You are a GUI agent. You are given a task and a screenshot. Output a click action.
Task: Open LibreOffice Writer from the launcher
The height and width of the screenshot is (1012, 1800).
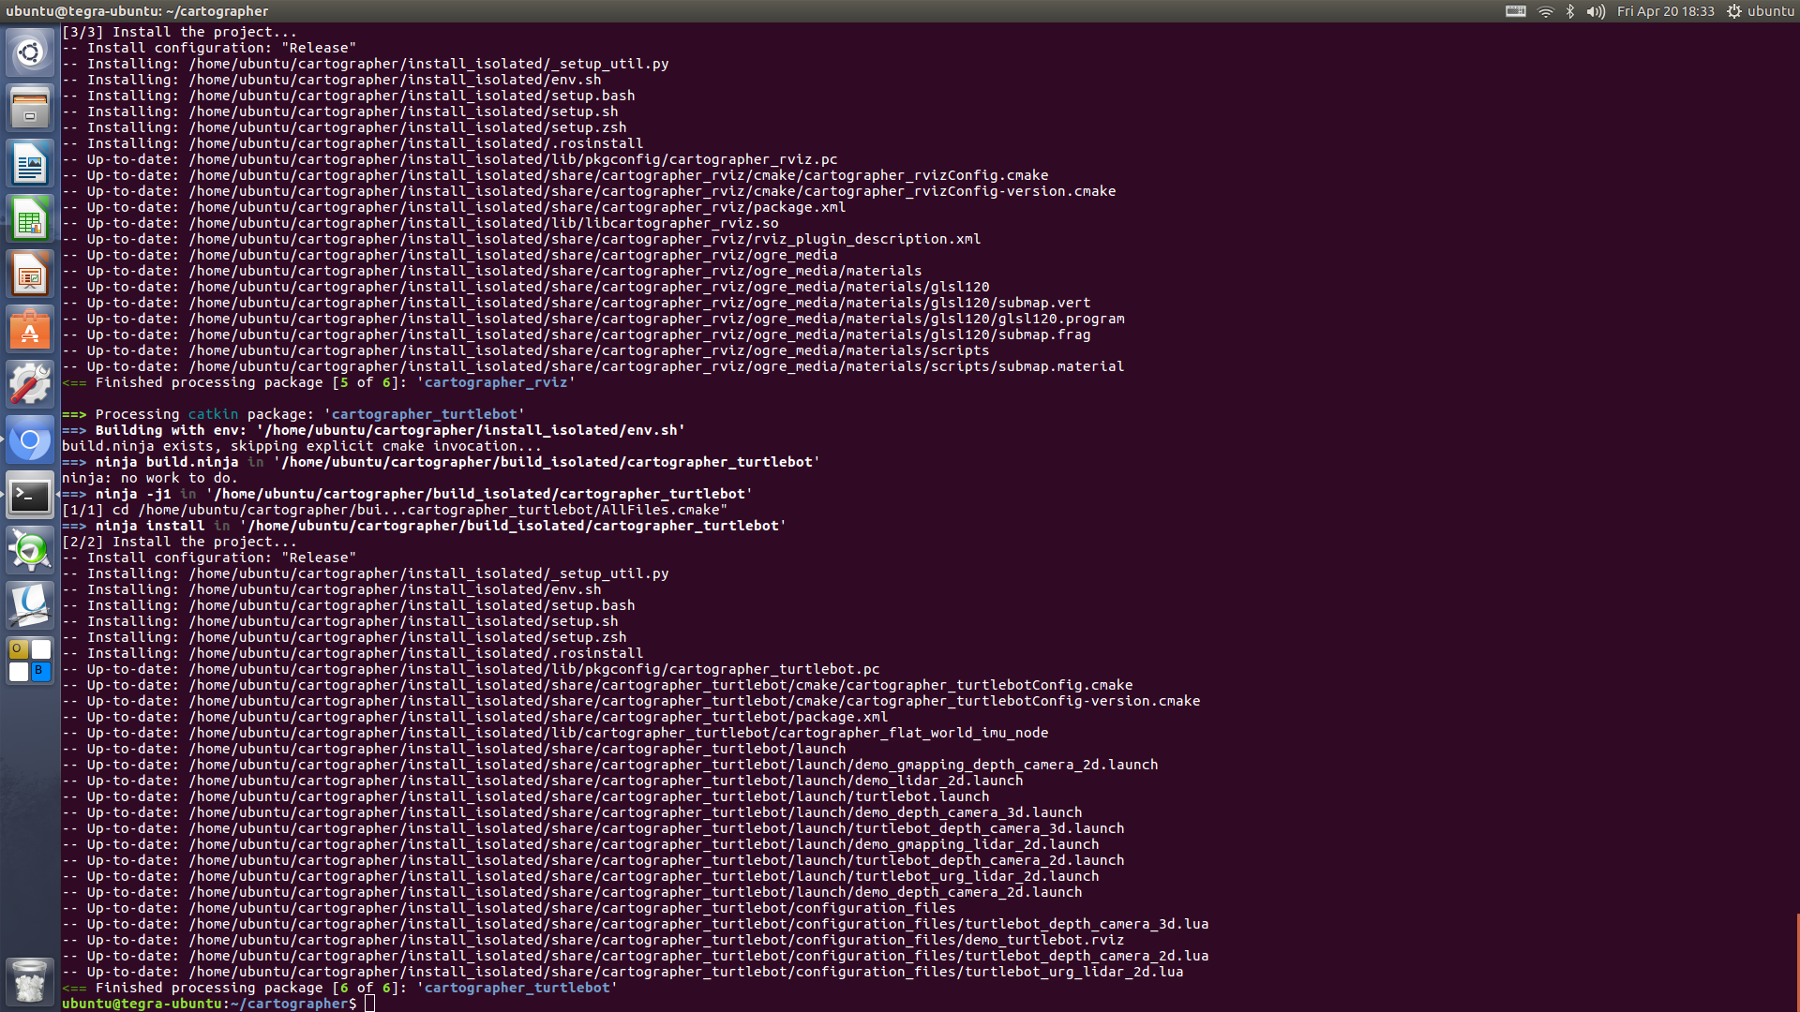[30, 164]
